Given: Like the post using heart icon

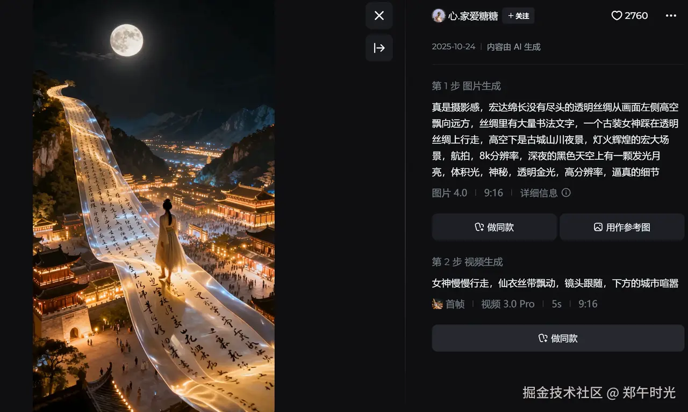Looking at the screenshot, I should (x=617, y=16).
